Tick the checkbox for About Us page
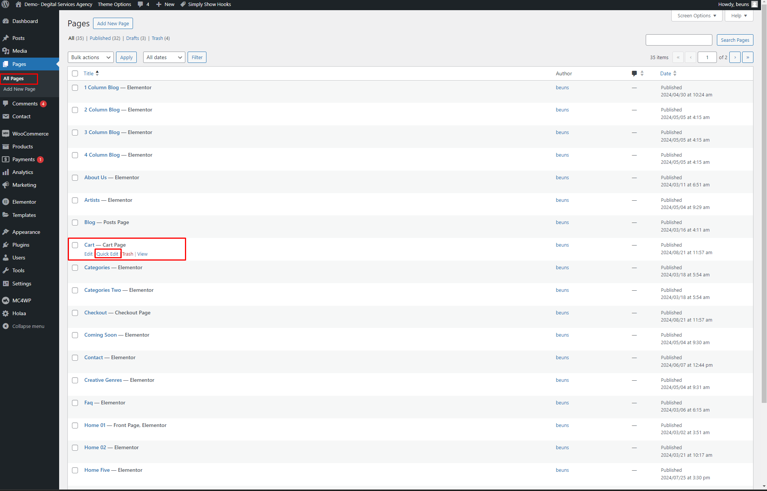The height and width of the screenshot is (491, 767). pos(75,178)
